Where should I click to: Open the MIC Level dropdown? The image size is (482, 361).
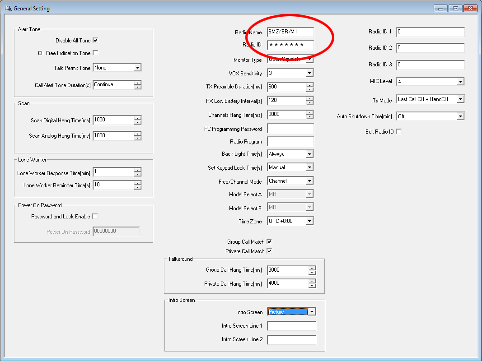pos(460,82)
